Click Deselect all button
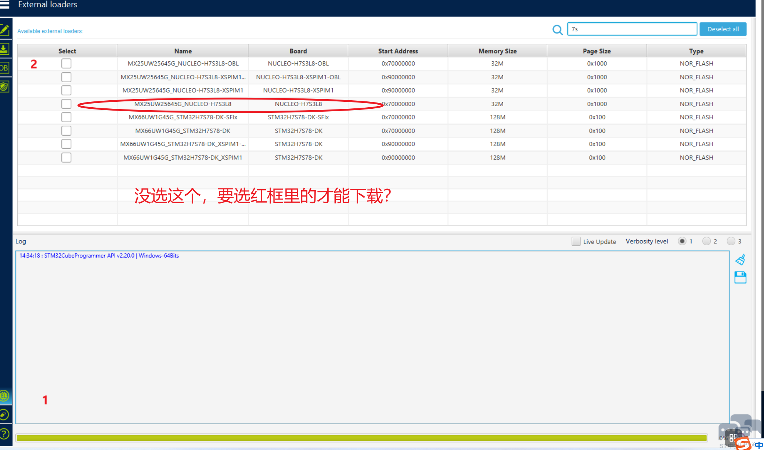 (x=722, y=29)
